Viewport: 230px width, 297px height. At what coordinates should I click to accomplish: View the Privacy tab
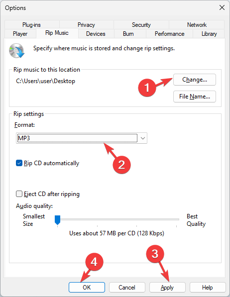(86, 24)
